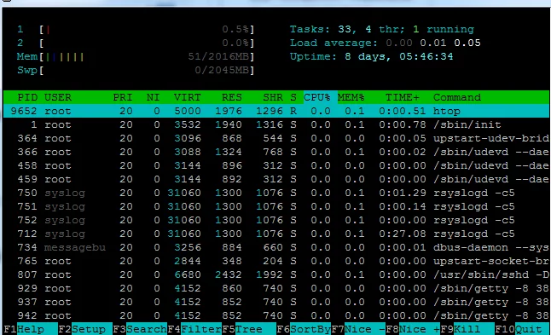
Task: Select the getty process with PID 942
Action: tap(276, 315)
